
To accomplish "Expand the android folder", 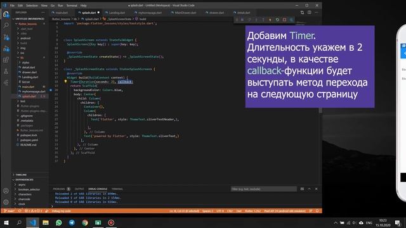I will [x=25, y=38].
